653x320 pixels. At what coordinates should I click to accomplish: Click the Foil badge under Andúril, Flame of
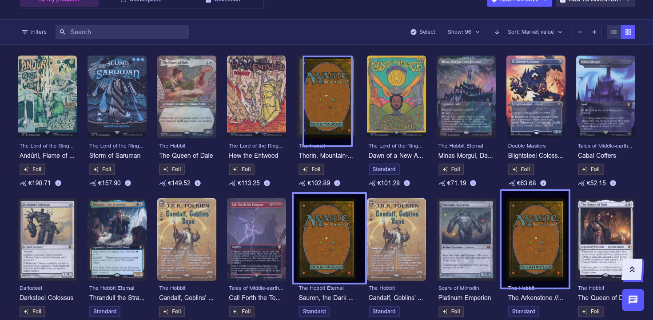32,169
